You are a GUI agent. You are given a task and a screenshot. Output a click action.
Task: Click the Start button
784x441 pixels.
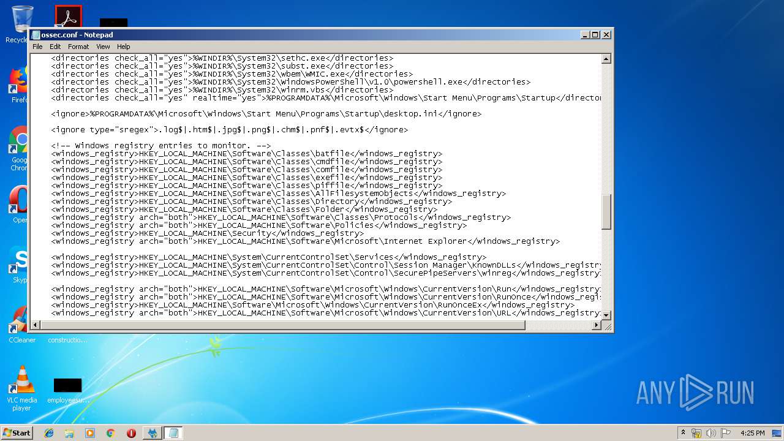(x=17, y=432)
